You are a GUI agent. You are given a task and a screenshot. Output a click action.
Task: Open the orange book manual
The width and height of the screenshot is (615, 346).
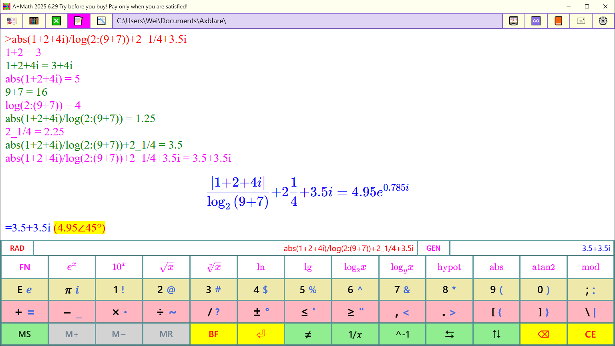(558, 20)
